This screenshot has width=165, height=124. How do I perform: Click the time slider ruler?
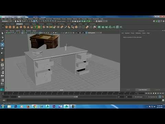pos(69,93)
